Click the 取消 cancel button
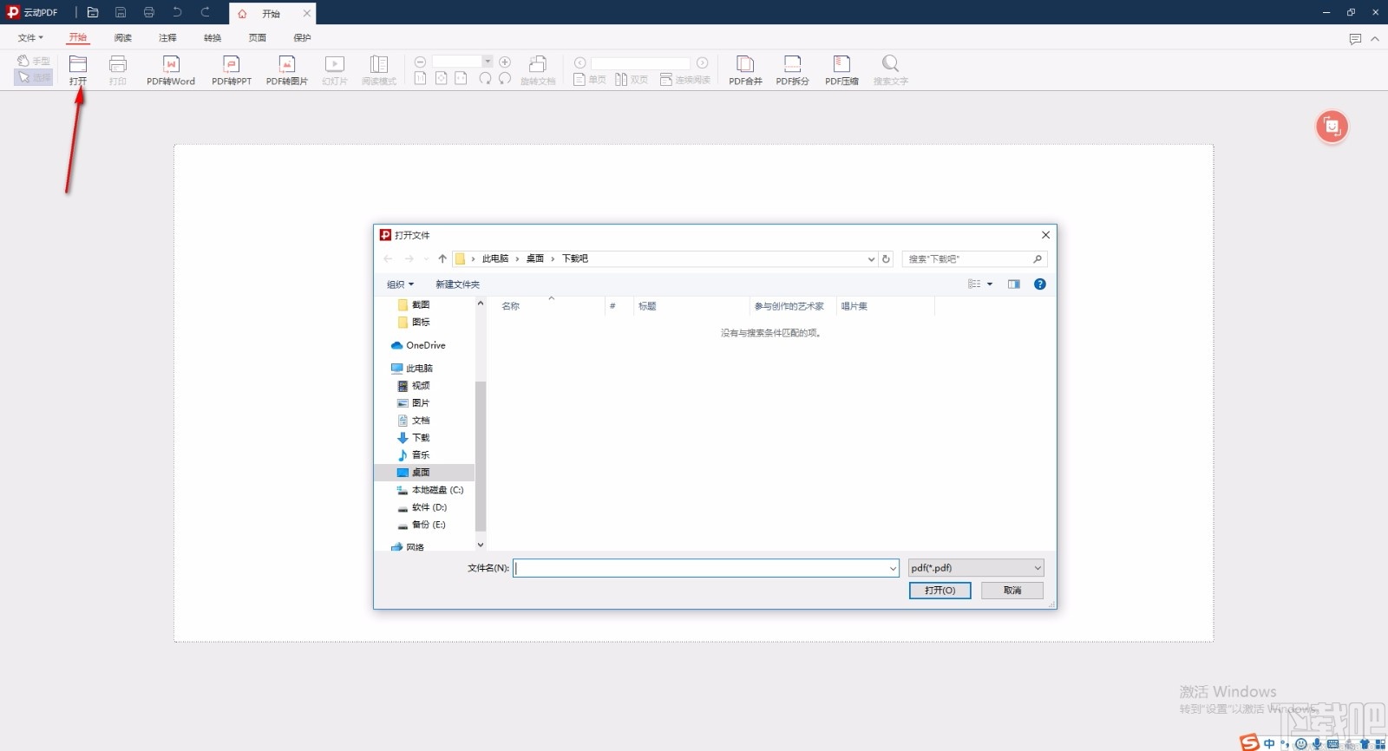The height and width of the screenshot is (751, 1388). coord(1012,591)
